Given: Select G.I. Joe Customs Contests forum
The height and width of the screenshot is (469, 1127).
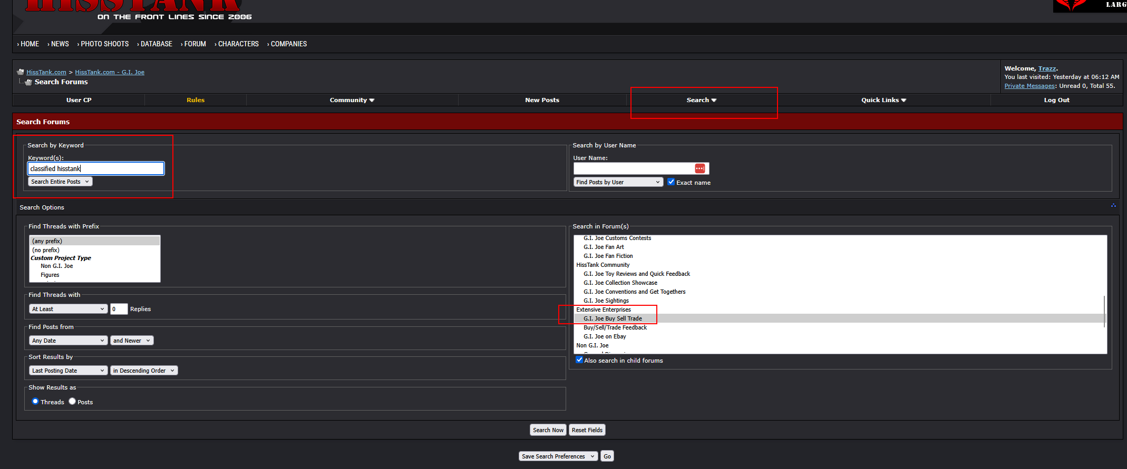Looking at the screenshot, I should click(x=617, y=238).
